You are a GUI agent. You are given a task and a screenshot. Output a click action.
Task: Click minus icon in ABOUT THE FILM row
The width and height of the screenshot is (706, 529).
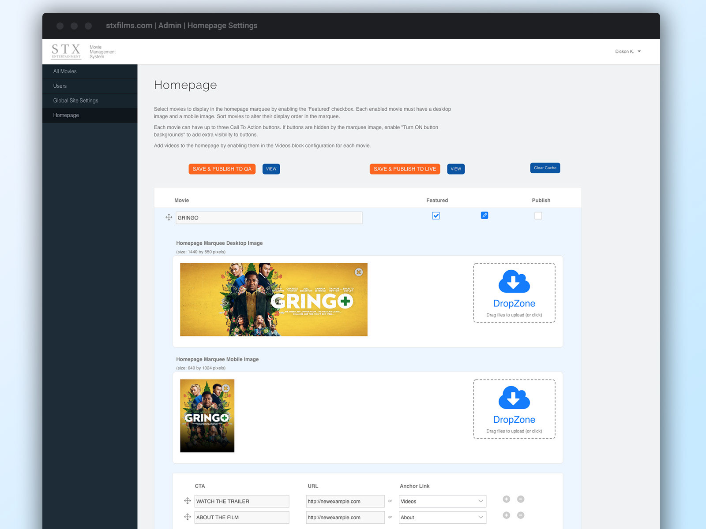tap(521, 515)
